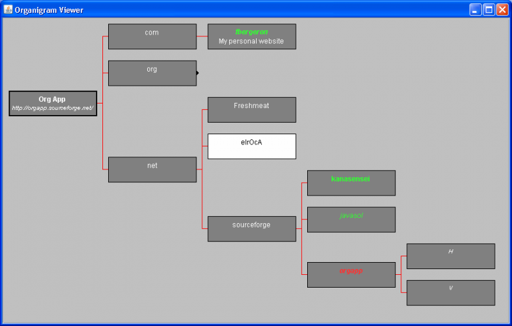The height and width of the screenshot is (326, 512).
Task: Select the Org App root node
Action: click(x=53, y=104)
